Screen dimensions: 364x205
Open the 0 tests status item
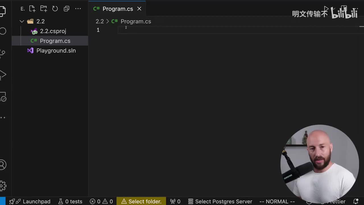pos(70,201)
